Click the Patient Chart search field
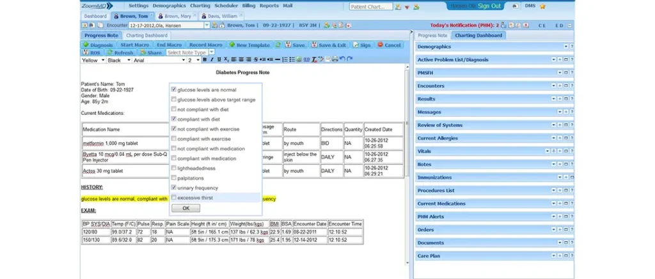The width and height of the screenshot is (655, 279). (371, 6)
